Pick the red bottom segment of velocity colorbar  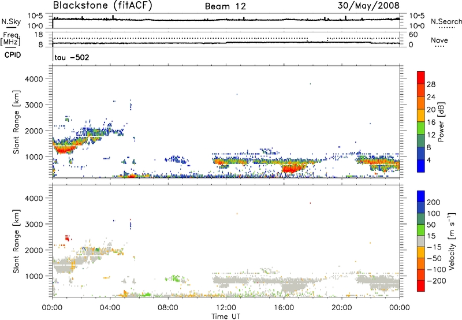[x=421, y=286]
